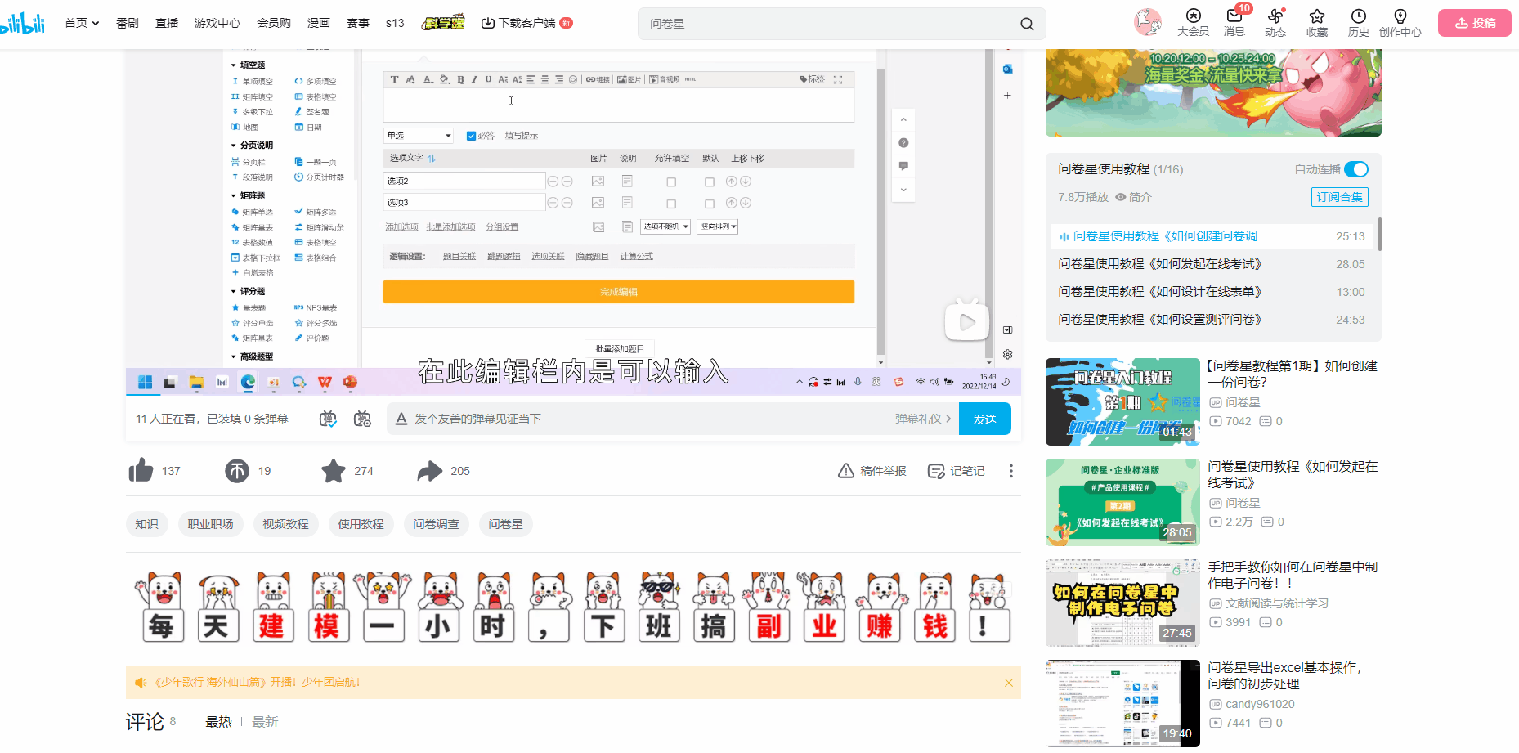Click the subscribe to collection button
The width and height of the screenshot is (1519, 753).
tap(1339, 197)
